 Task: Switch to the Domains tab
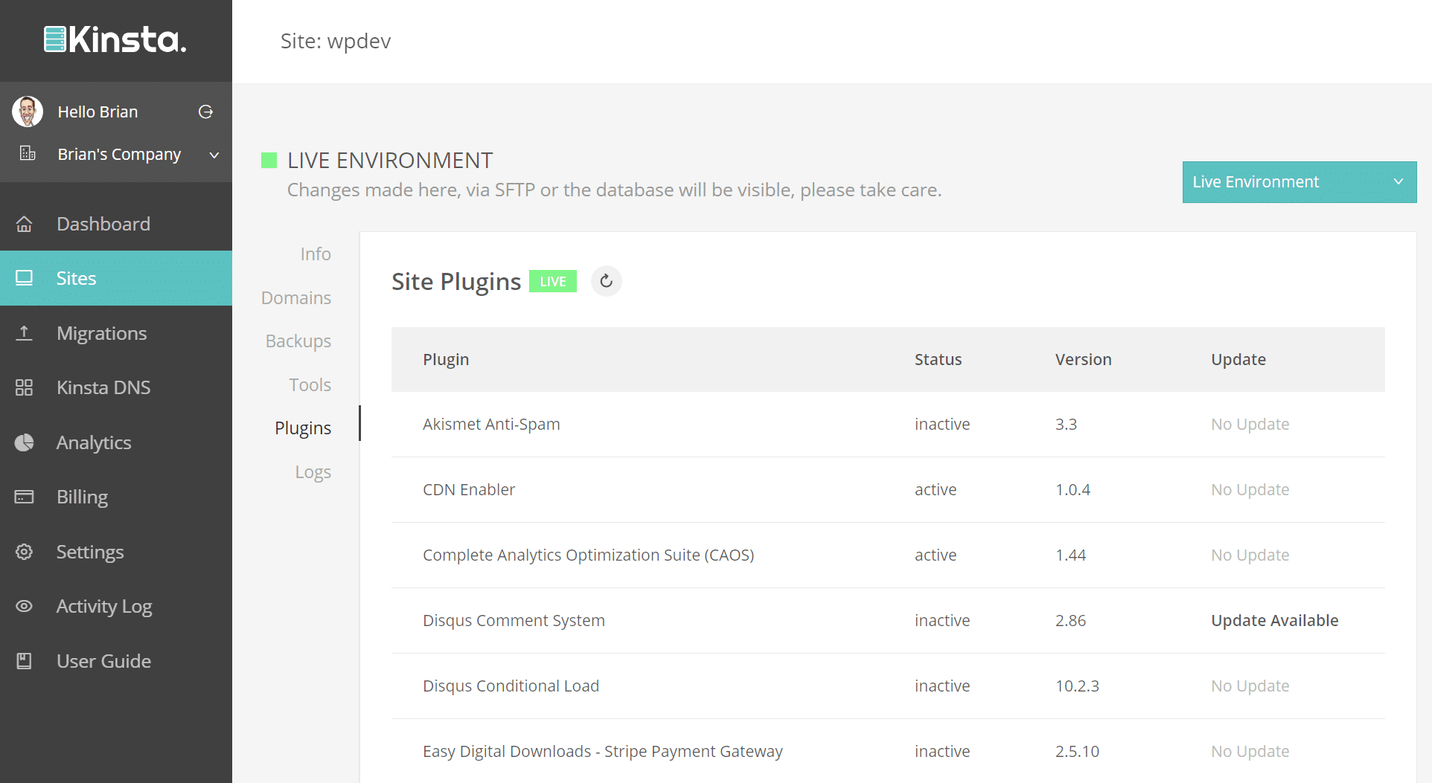296,297
